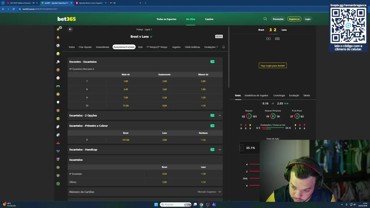
Task: Select Brest 4.50 for 8° Escanteio
Action: pos(164,174)
